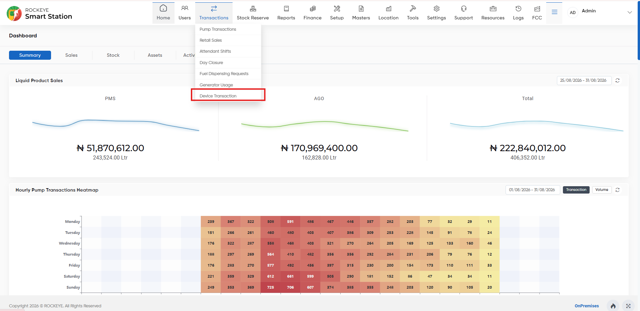Select Device Transaction from the menu
The height and width of the screenshot is (311, 640).
pos(218,96)
